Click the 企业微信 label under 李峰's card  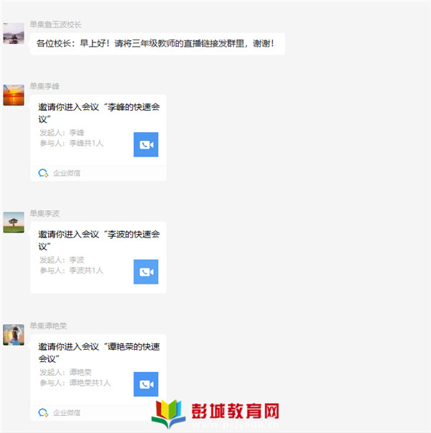67,173
